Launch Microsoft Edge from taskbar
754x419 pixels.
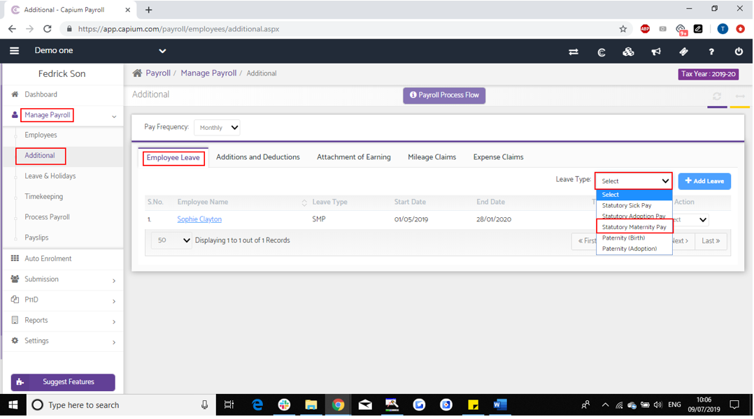click(257, 404)
